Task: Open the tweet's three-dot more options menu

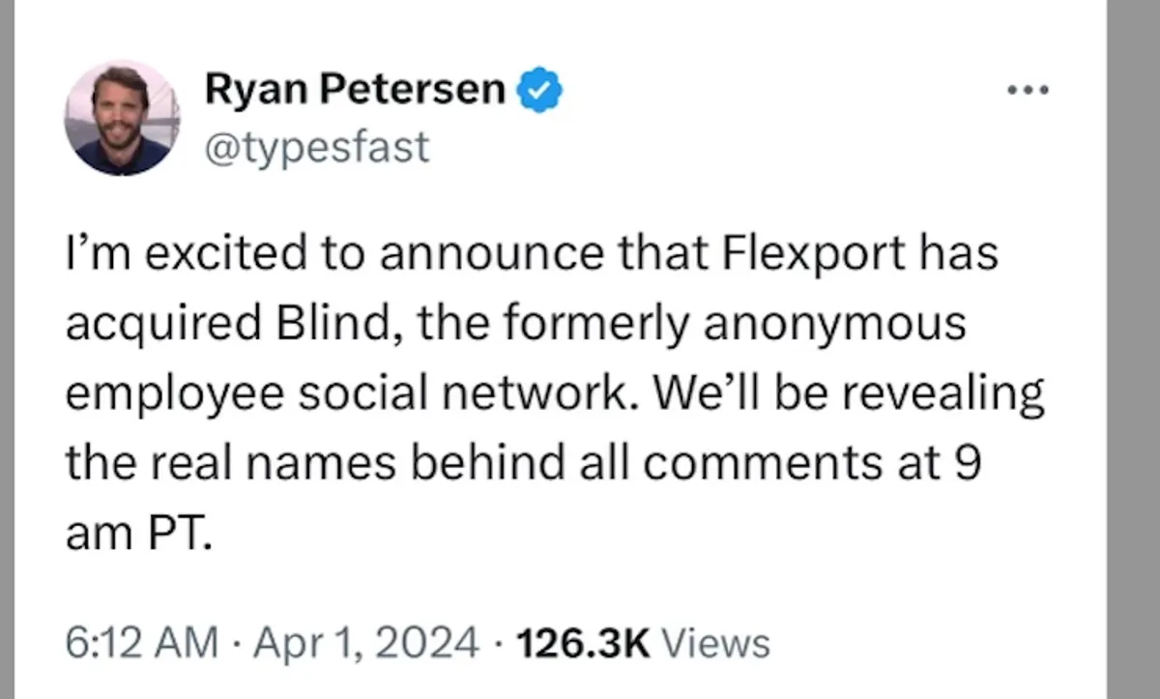Action: (1028, 91)
